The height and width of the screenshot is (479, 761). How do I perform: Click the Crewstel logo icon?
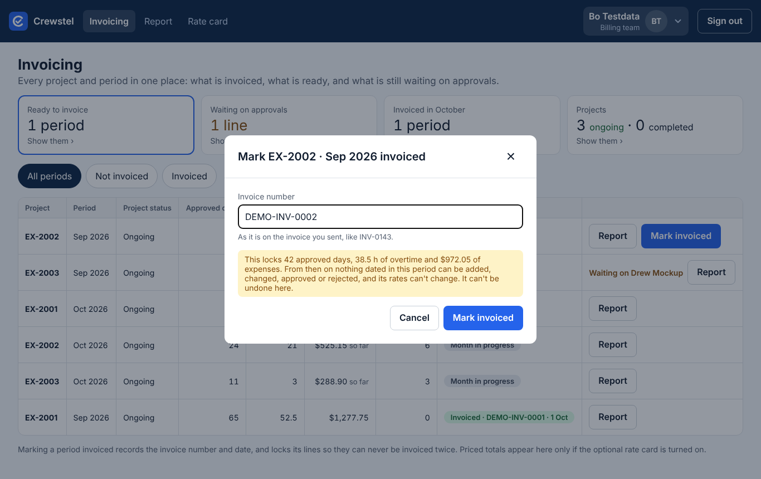pos(18,21)
